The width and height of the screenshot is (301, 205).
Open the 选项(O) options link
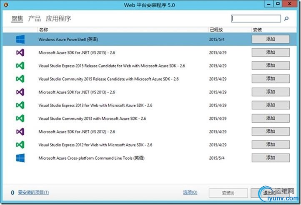pyautogui.click(x=190, y=193)
